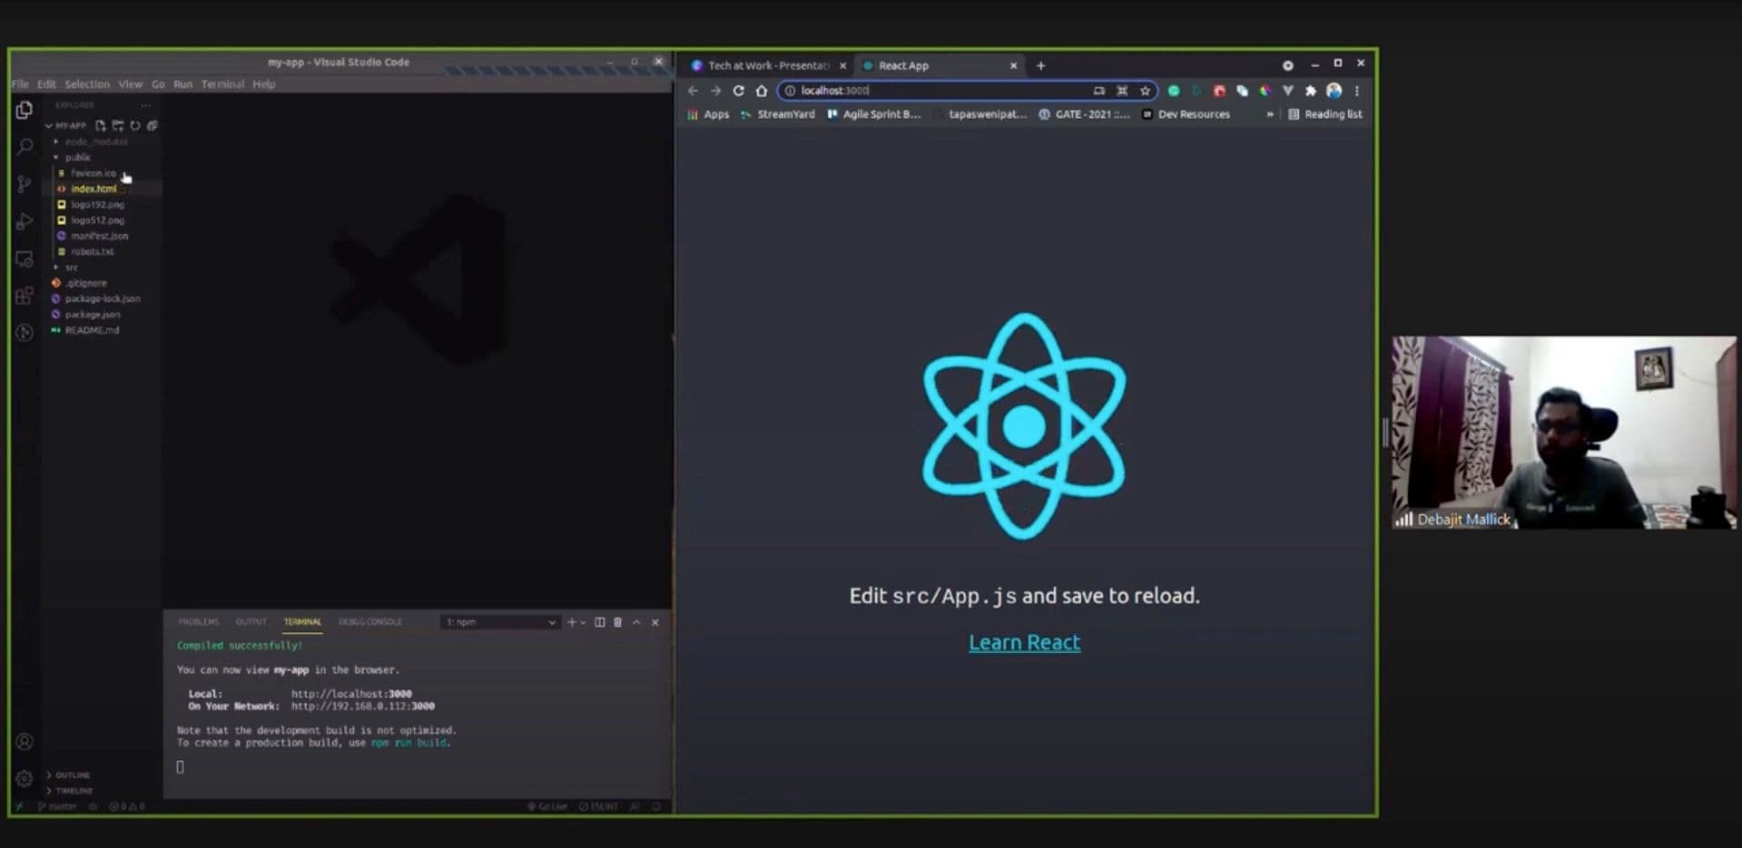Select index.html in the file tree
1742x848 pixels.
pyautogui.click(x=93, y=189)
